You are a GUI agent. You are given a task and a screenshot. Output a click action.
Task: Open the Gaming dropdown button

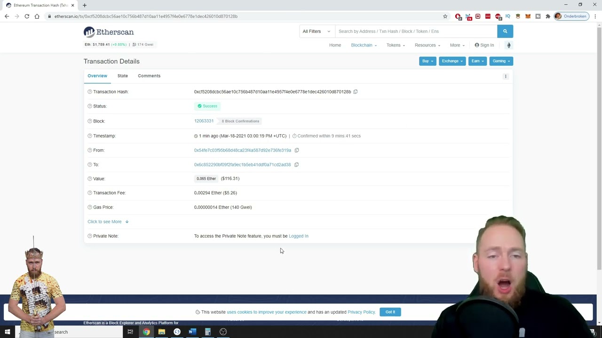click(x=501, y=61)
